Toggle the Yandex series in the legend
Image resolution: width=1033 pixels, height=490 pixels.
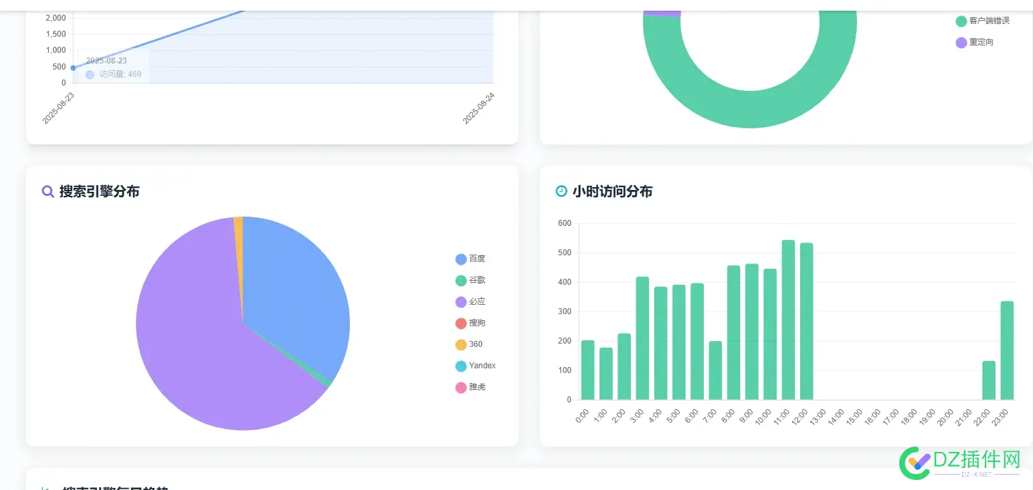(475, 366)
